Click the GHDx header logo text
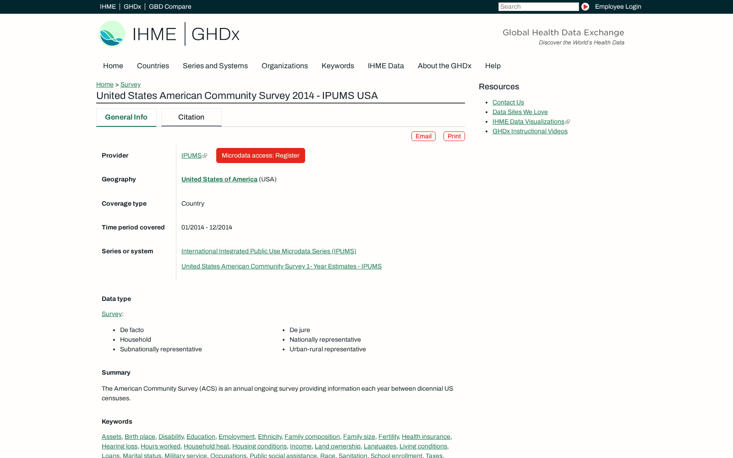The width and height of the screenshot is (733, 458). coord(215,34)
